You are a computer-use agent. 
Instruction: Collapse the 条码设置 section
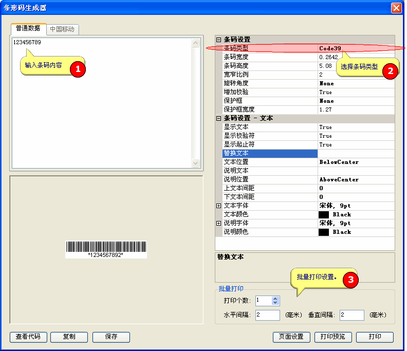(x=218, y=40)
